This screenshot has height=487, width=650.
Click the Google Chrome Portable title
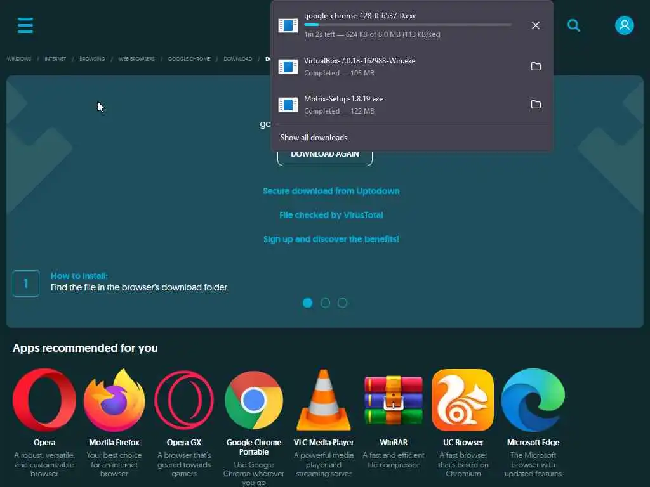coord(254,447)
